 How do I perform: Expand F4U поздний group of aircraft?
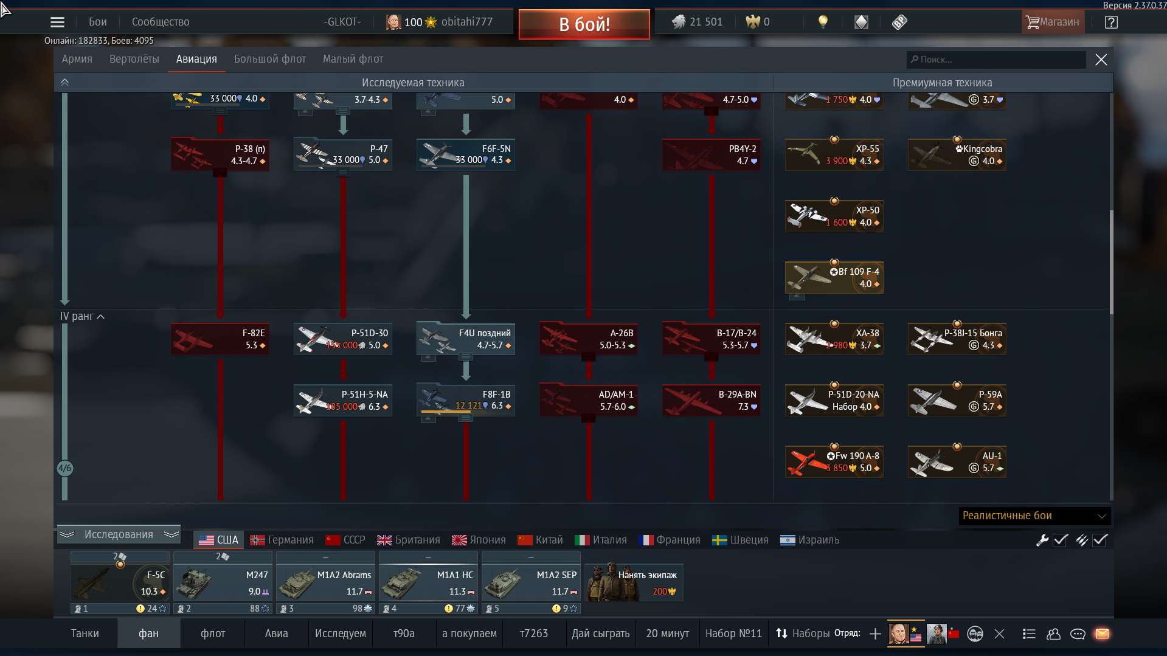(x=465, y=356)
